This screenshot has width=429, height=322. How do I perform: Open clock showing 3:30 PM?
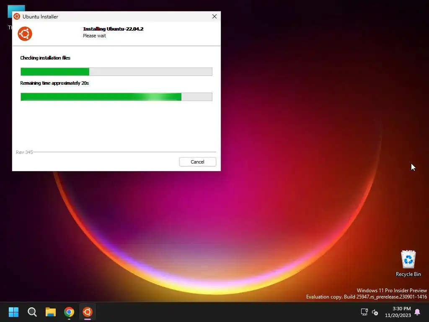pyautogui.click(x=402, y=309)
